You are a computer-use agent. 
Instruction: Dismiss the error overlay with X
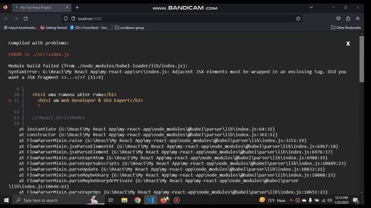coord(348,44)
